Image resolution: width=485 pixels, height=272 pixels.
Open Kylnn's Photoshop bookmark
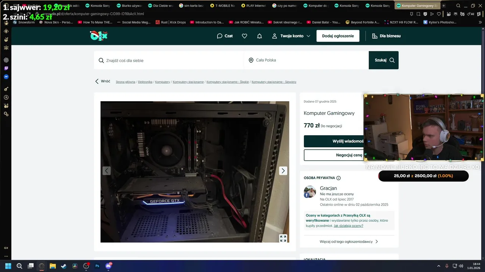coord(440,22)
